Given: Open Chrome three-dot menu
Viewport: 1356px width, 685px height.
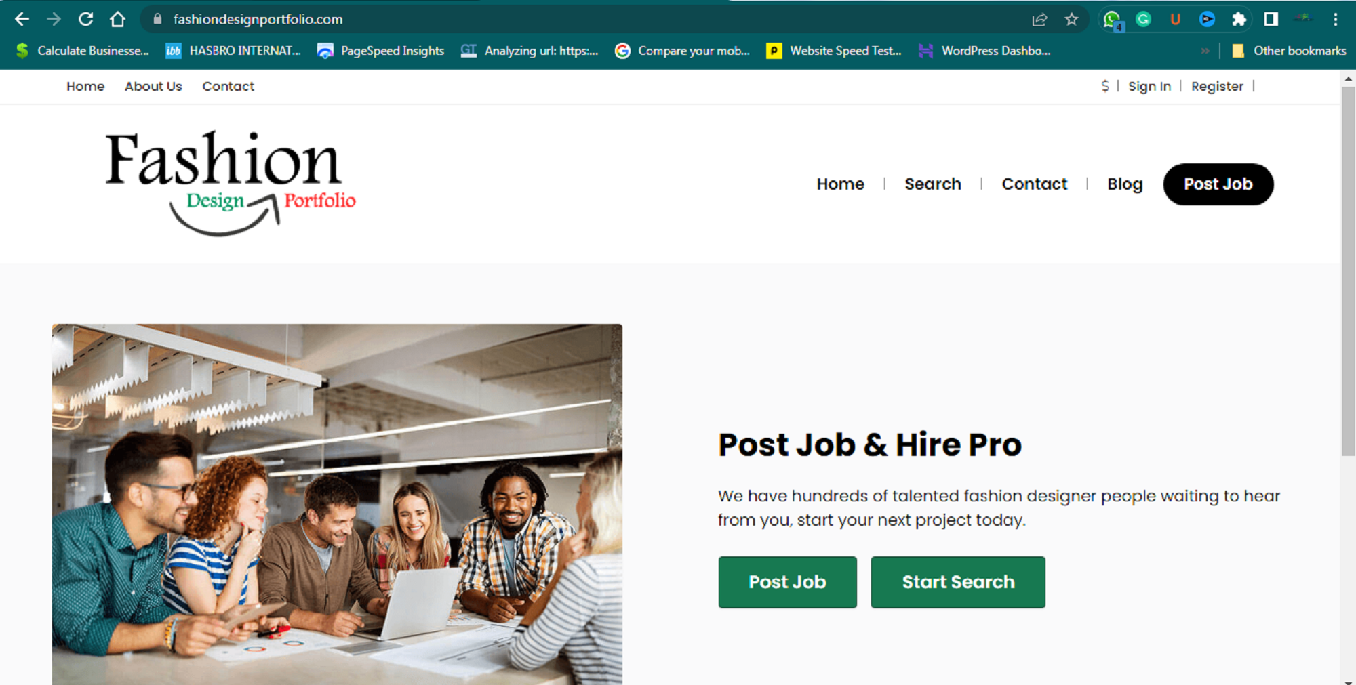Looking at the screenshot, I should [1335, 19].
